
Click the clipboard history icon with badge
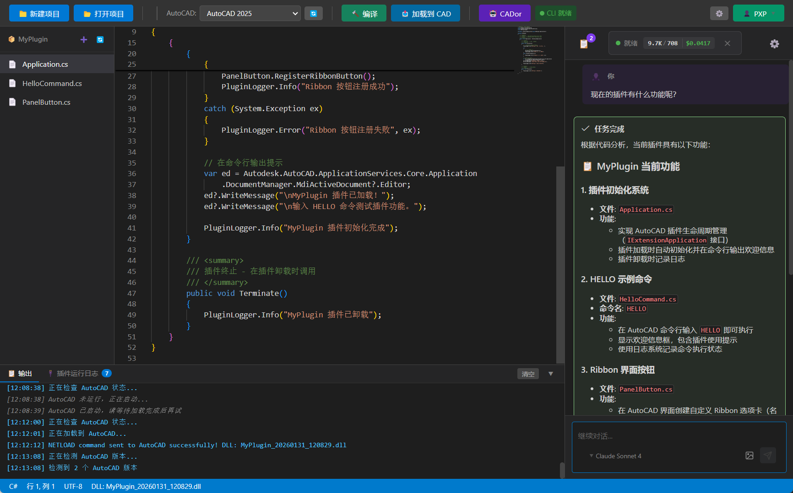[584, 43]
